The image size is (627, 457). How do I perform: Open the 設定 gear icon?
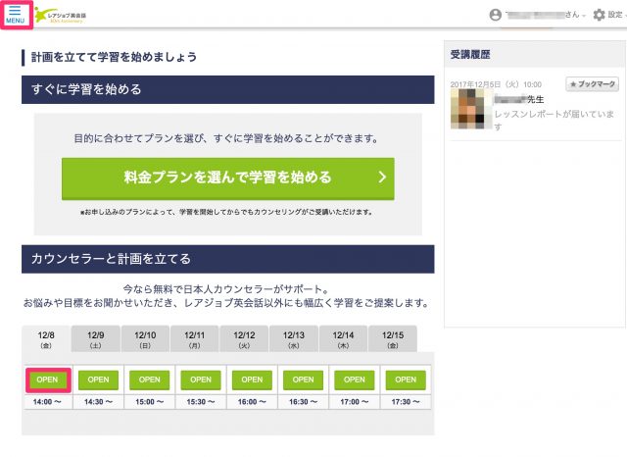599,15
